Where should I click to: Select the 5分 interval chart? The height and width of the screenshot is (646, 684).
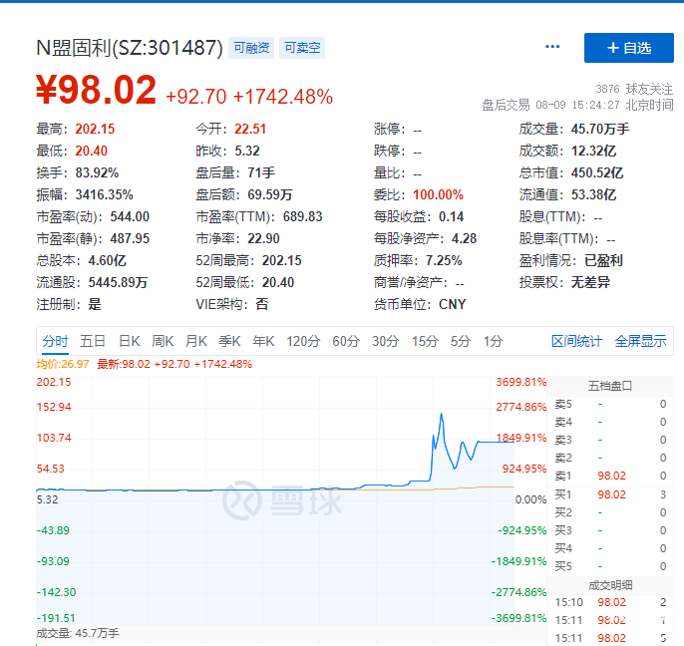(460, 341)
